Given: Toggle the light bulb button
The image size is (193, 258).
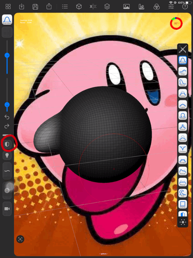Looking at the screenshot, I should click(x=7, y=155).
